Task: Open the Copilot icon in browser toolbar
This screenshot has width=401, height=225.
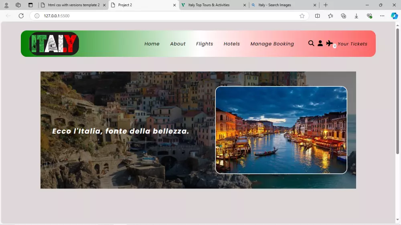Action: click(394, 16)
